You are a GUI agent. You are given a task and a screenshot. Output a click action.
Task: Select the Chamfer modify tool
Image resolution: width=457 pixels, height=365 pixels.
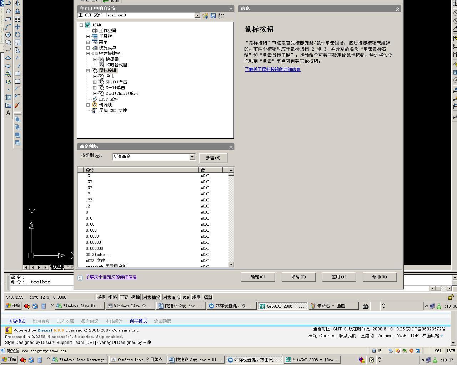pos(17,89)
